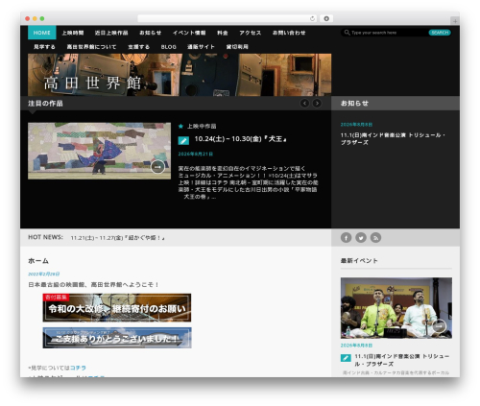Open the 上映時間 menu item

(x=73, y=33)
